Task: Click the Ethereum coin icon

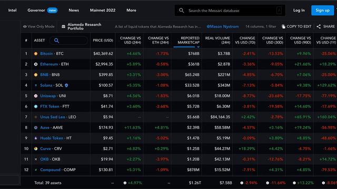Action: (x=36, y=64)
